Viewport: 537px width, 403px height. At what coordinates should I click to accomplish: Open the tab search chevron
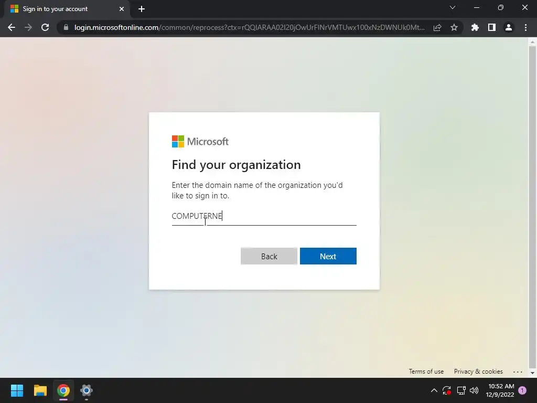[x=453, y=7]
